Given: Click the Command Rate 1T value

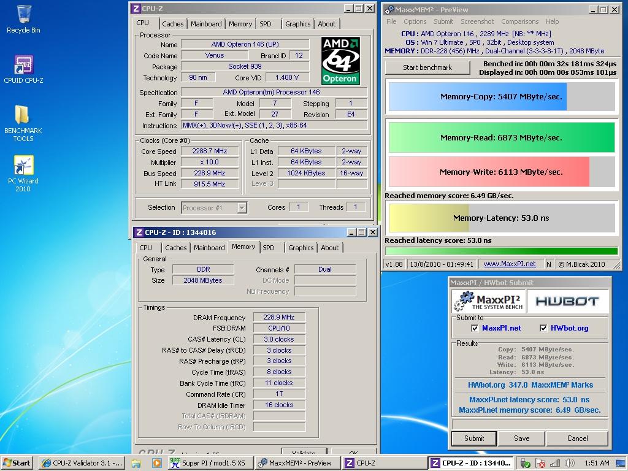Looking at the screenshot, I should click(279, 394).
